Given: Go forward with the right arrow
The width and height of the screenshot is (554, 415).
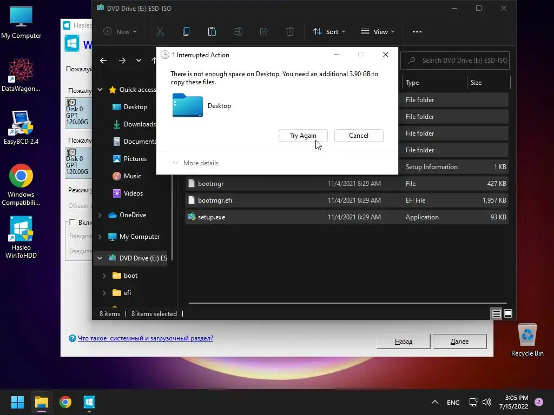Looking at the screenshot, I should 122,61.
